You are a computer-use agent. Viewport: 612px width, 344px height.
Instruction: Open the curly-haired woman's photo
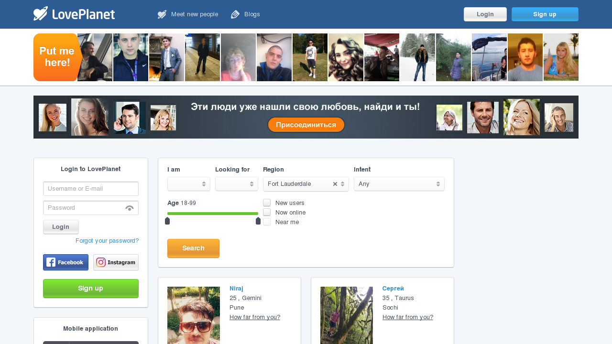pyautogui.click(x=346, y=57)
